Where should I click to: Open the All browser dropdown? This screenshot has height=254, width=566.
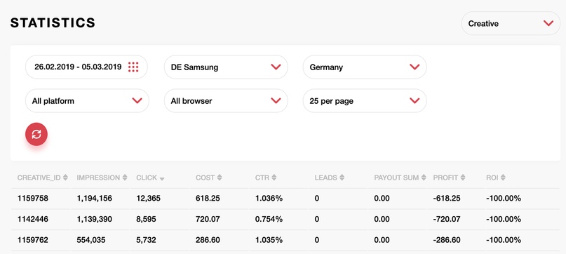click(x=226, y=101)
